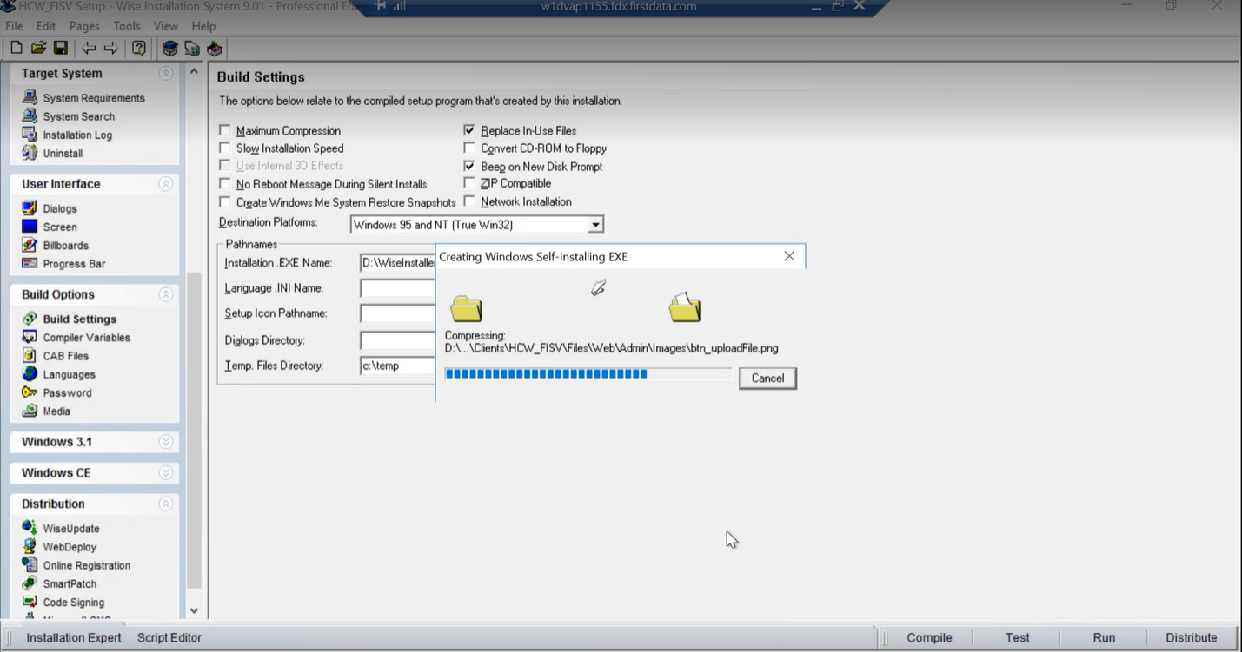Expand the Windows 3.1 section

pyautogui.click(x=166, y=442)
